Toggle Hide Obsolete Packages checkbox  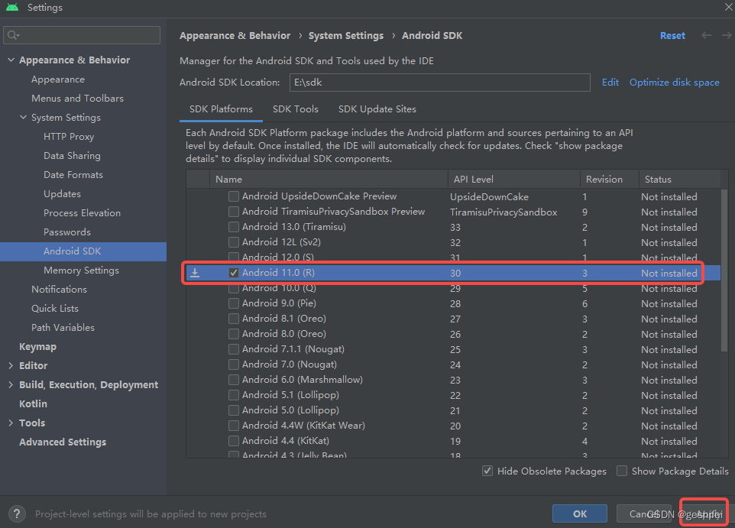coord(487,471)
